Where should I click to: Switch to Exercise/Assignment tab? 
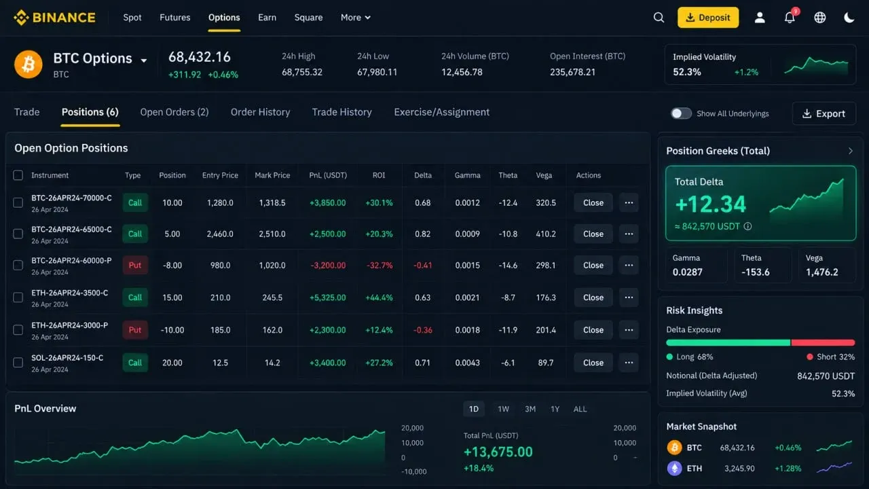coord(442,112)
